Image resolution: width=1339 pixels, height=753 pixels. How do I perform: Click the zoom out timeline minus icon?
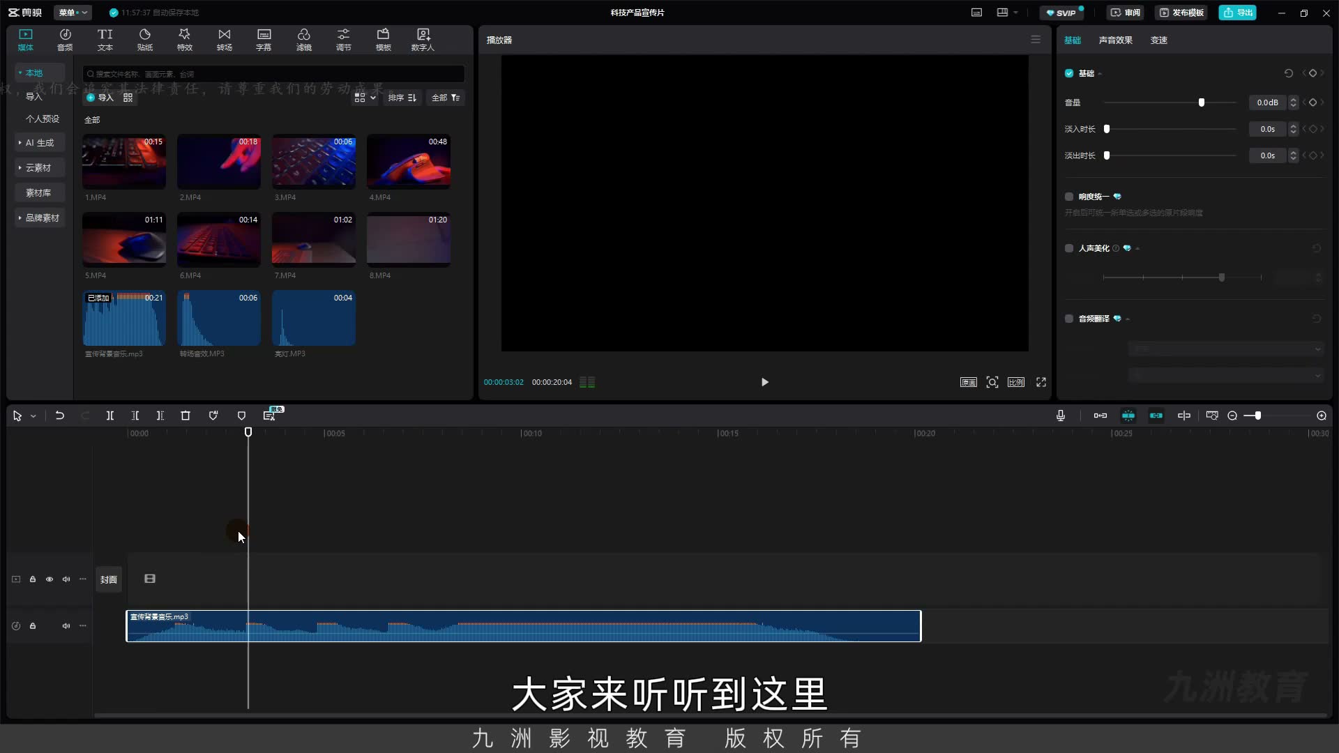[1232, 416]
